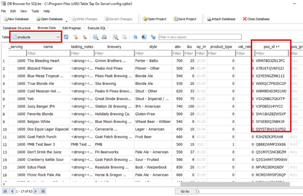Click Revert Changes toolbar button
Screen dimensions: 303x196
(x=118, y=19)
